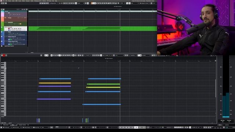
Task: Select the Loudness tab in the right zone
Action: pos(227,125)
